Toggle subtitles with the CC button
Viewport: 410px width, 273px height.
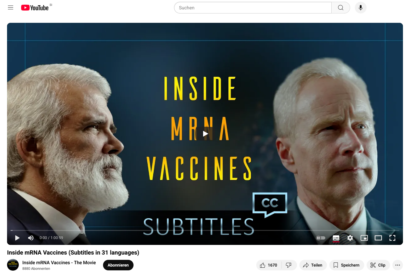pyautogui.click(x=336, y=238)
